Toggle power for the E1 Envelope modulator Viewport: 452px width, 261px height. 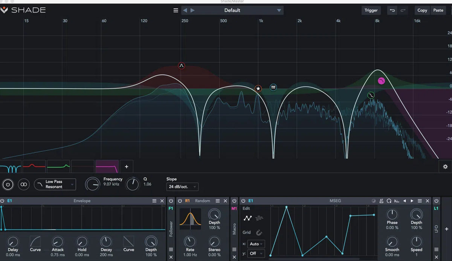tap(3, 201)
